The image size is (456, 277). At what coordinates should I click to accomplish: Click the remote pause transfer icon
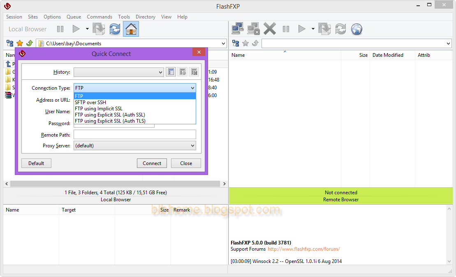286,29
